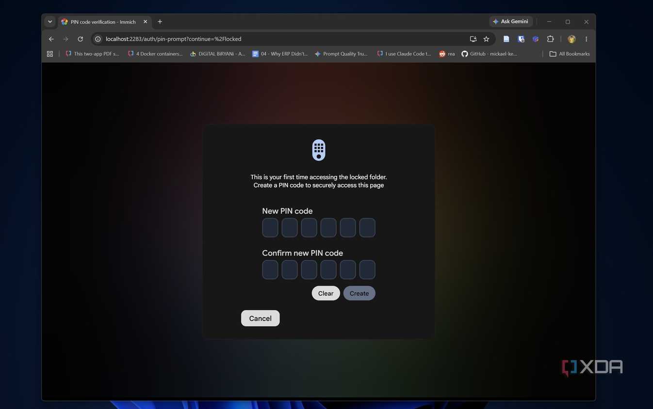Image resolution: width=653 pixels, height=409 pixels.
Task: Expand the tab search dropdown arrow
Action: tap(50, 22)
